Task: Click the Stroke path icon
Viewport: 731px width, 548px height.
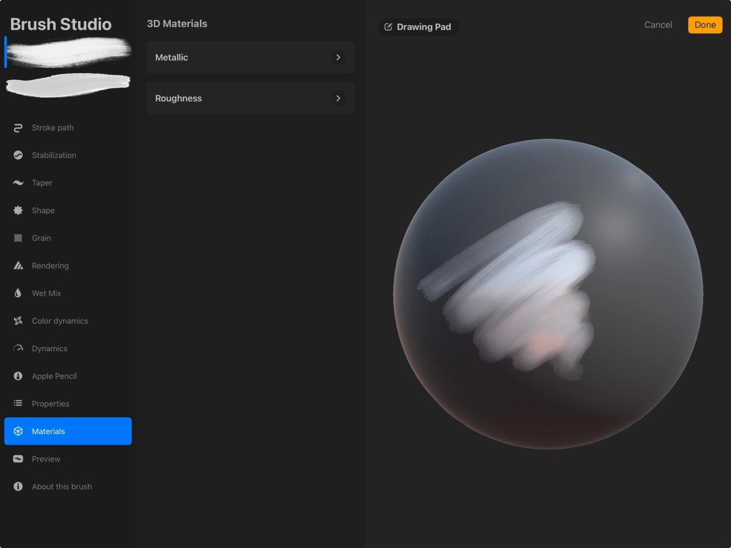Action: point(18,128)
